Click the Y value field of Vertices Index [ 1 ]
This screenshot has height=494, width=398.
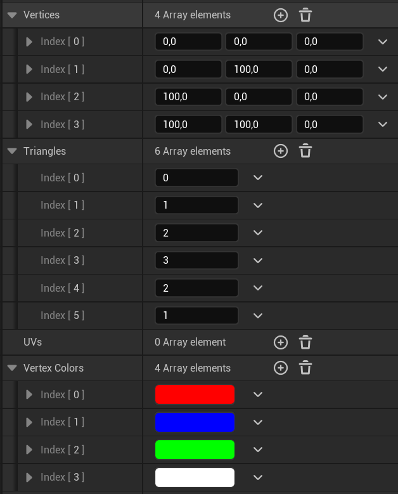(x=259, y=70)
